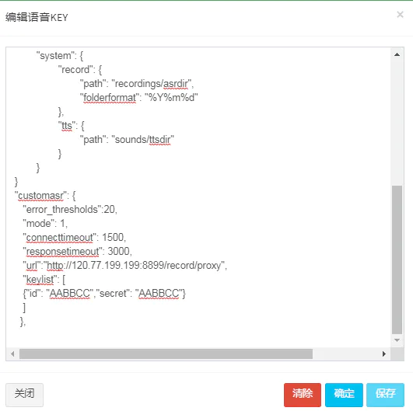Click the "error_thresholds":20 line
Screen dimensions: 413x411
tap(70, 210)
